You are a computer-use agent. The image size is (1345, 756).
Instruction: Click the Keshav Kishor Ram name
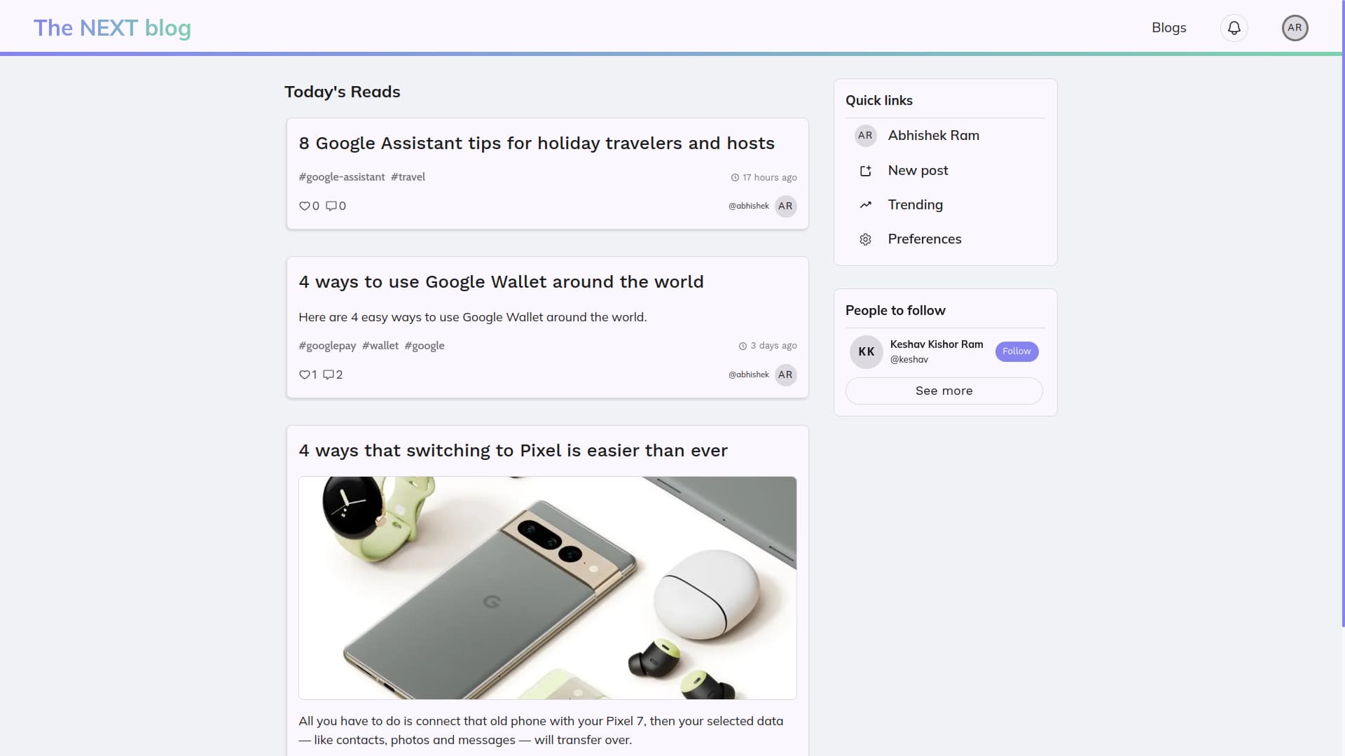pos(937,344)
